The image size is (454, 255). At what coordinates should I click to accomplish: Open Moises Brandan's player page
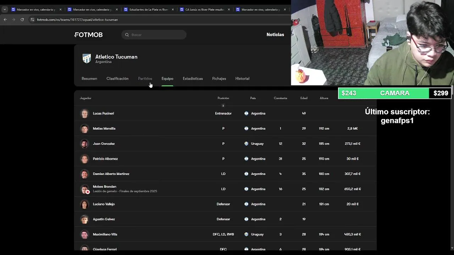[x=105, y=187]
